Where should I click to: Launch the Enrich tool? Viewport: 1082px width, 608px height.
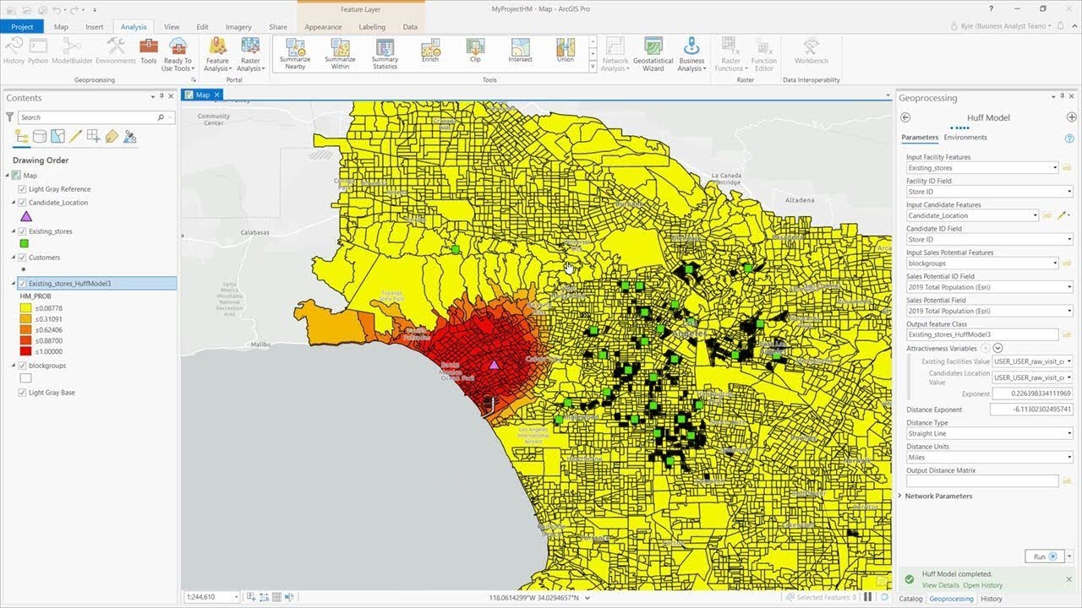pyautogui.click(x=430, y=51)
